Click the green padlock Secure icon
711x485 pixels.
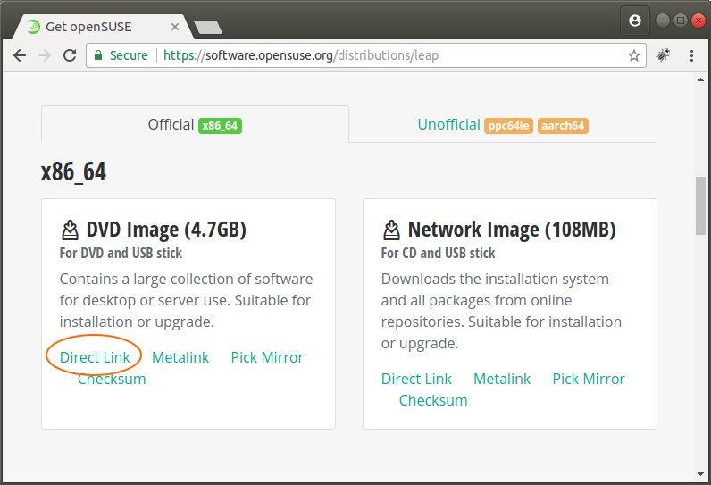pos(98,55)
